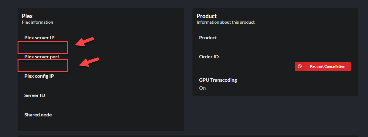Click the GPU Transcoding label

tap(218, 80)
